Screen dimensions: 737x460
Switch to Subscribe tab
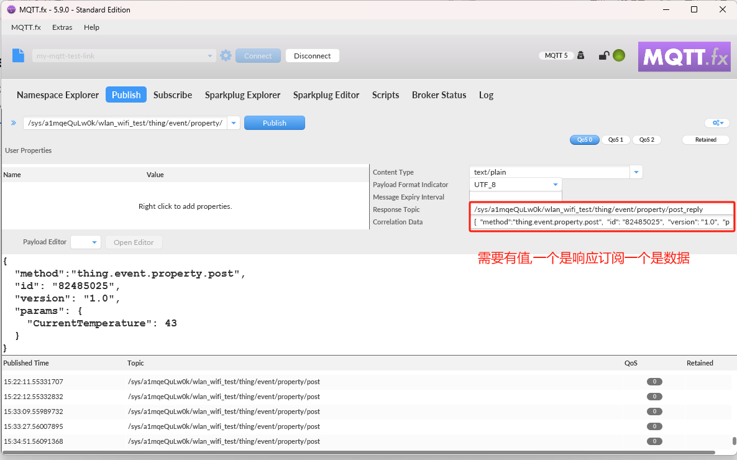click(x=173, y=95)
